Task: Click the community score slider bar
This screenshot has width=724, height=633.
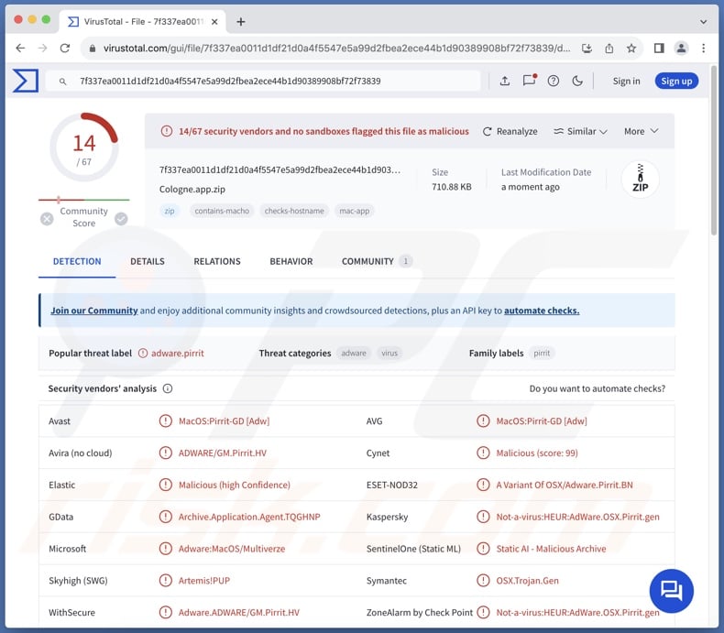Action: coord(84,200)
